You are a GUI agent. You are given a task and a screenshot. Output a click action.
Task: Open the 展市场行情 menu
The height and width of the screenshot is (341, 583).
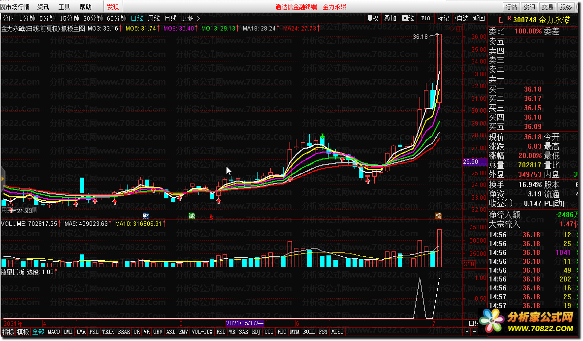point(15,7)
